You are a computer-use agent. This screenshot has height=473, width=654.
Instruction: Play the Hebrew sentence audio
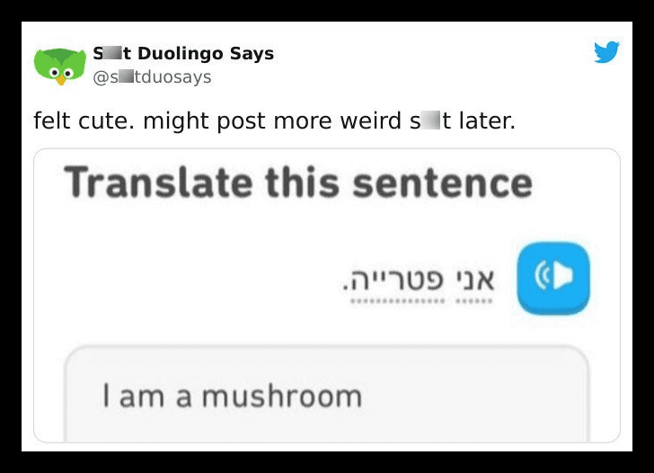point(553,278)
